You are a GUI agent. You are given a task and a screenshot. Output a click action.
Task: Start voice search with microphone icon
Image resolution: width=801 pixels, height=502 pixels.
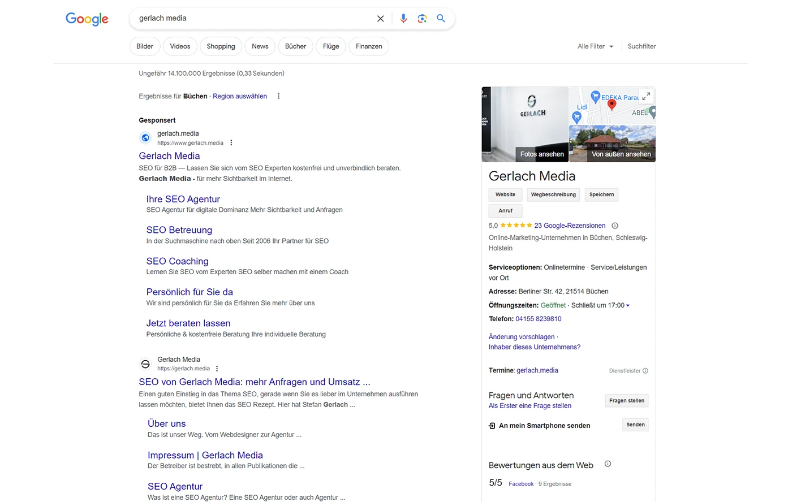pyautogui.click(x=403, y=19)
